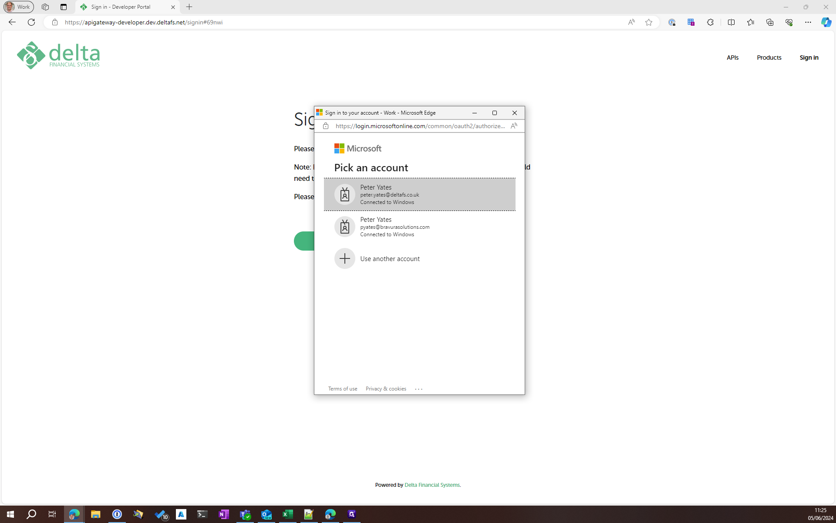Screen dimensions: 836x523
Task: Open the APIs menu in Developer Portal
Action: tap(732, 58)
